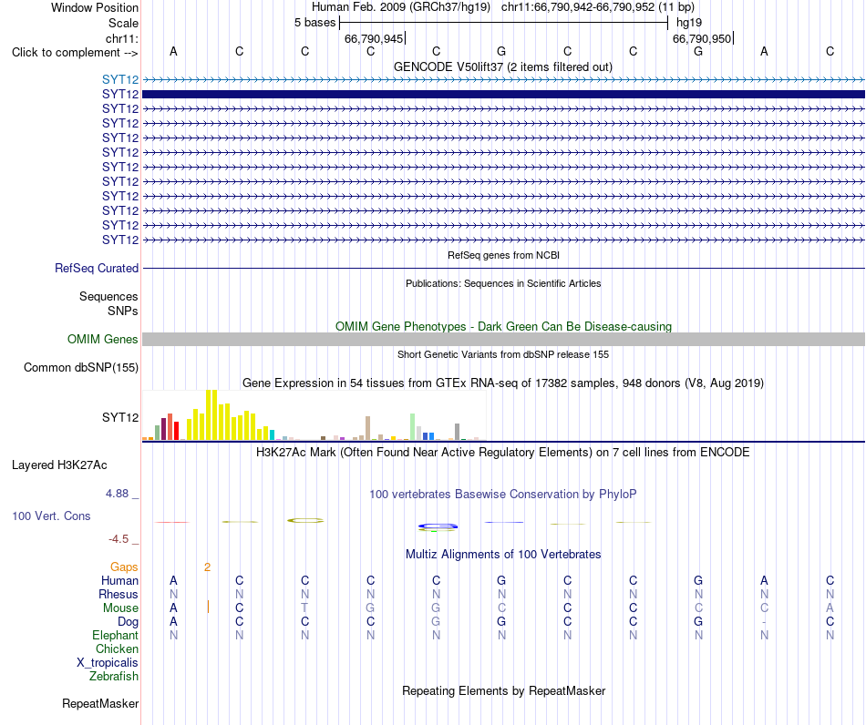This screenshot has height=725, width=866.
Task: Click the '-' gap character in the Dog row
Action: (x=765, y=622)
